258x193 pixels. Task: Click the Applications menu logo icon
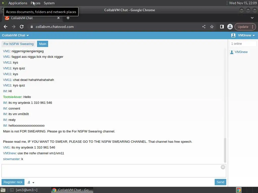4,3
